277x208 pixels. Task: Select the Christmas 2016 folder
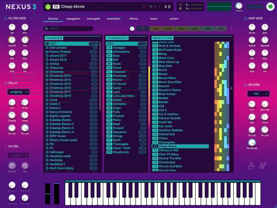tap(71, 88)
